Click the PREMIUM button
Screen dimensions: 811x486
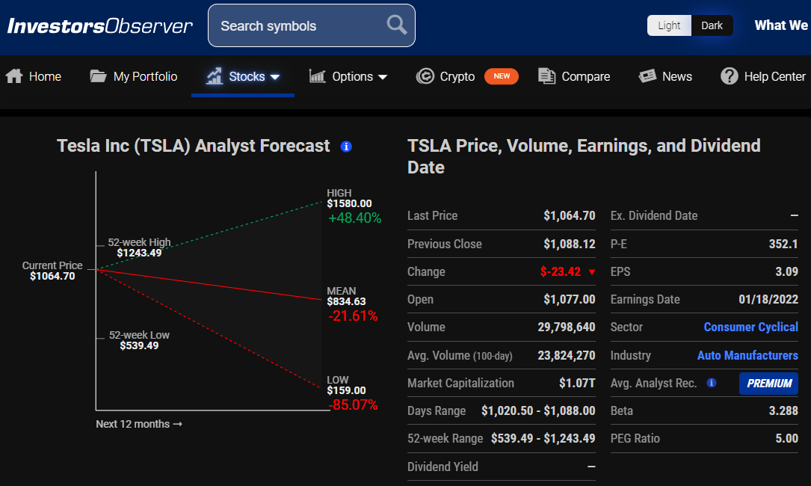tap(768, 384)
